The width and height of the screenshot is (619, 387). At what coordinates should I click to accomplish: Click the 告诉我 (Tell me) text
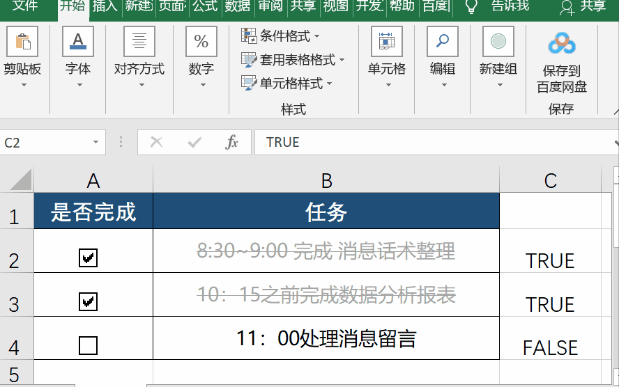(510, 6)
